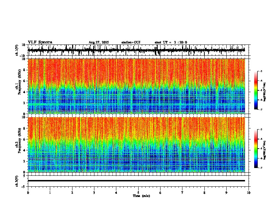The height and width of the screenshot is (216, 280).
Task: Select the ch.2 spectrogram color scale bar
Action: [x=256, y=149]
